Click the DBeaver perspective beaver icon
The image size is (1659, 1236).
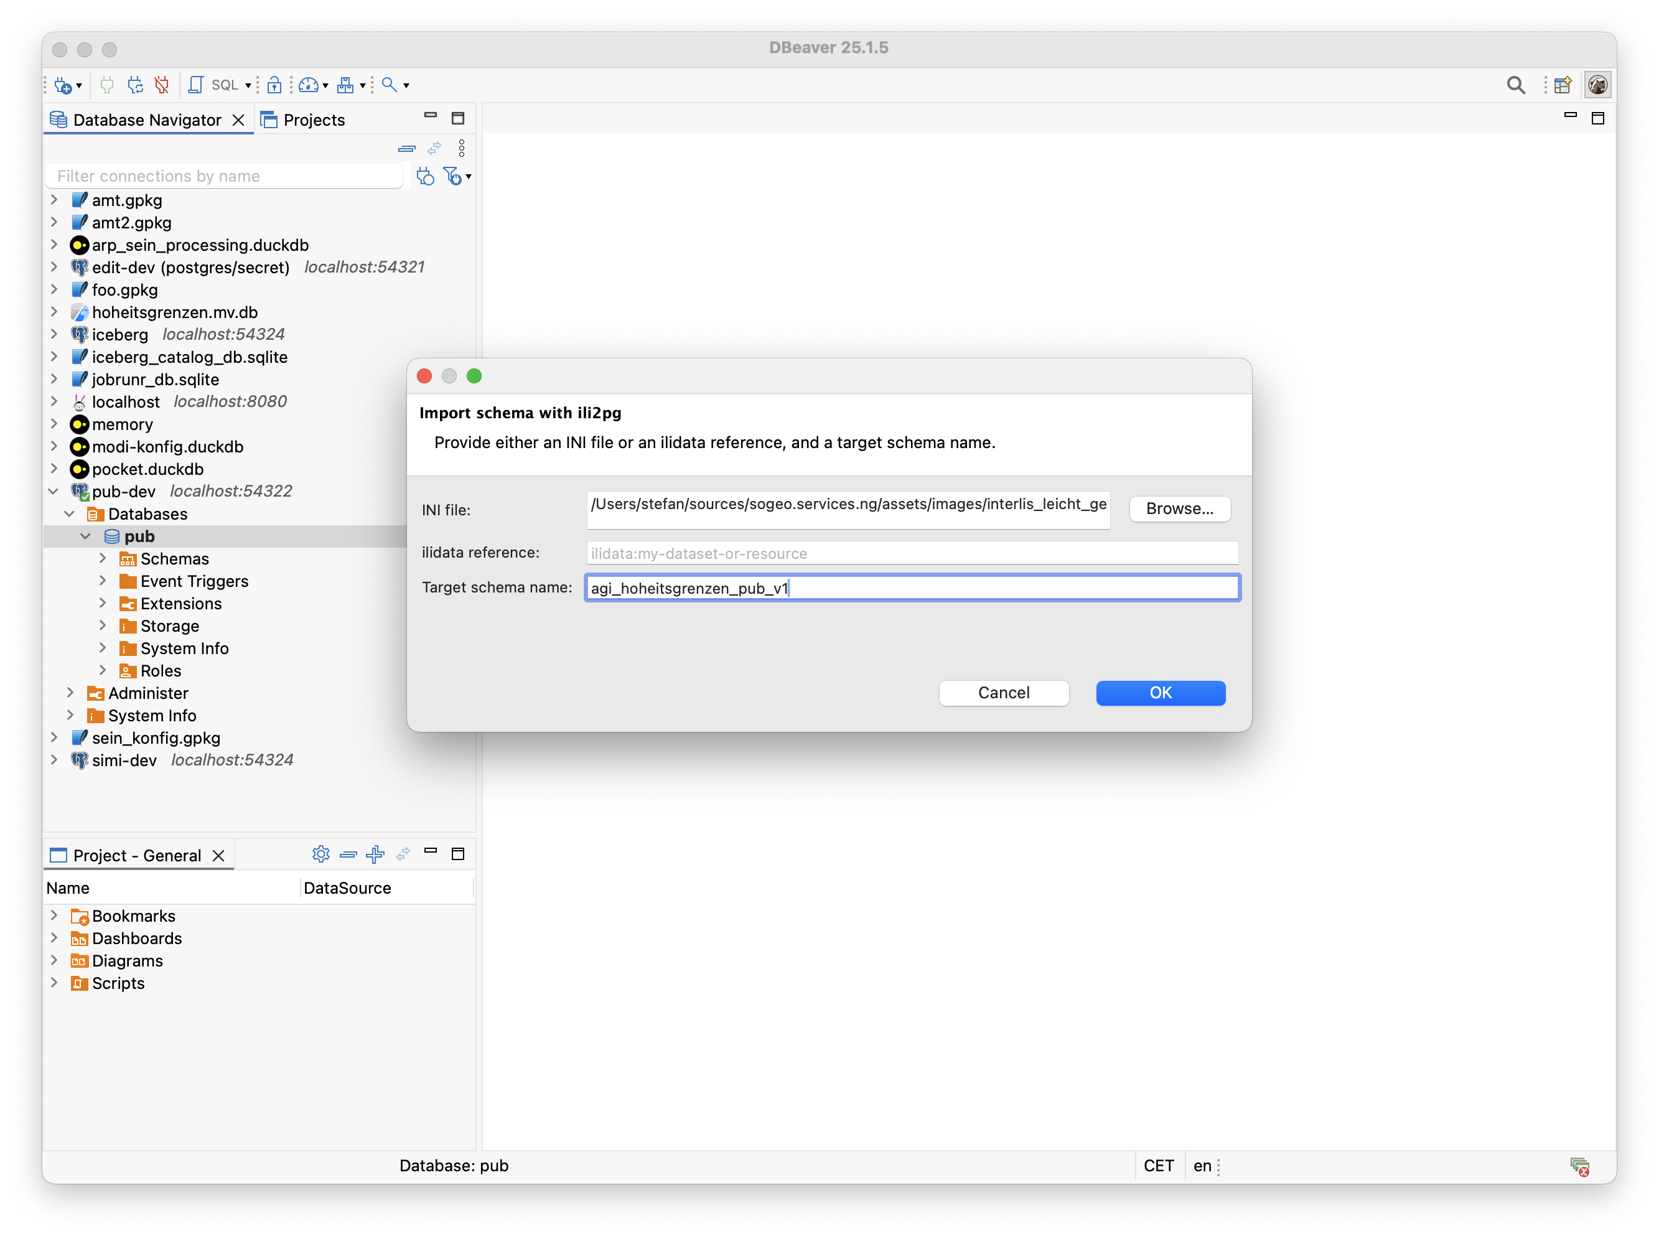pos(1597,85)
